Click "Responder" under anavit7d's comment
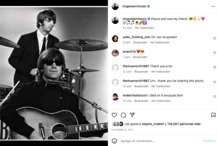218x146 pixels. click(x=140, y=57)
